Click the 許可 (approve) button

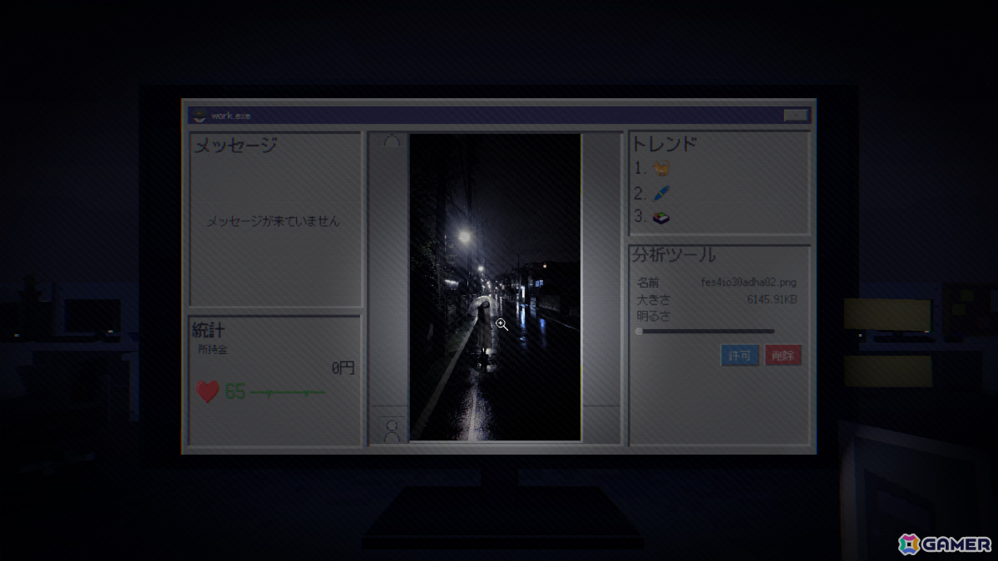pyautogui.click(x=739, y=356)
